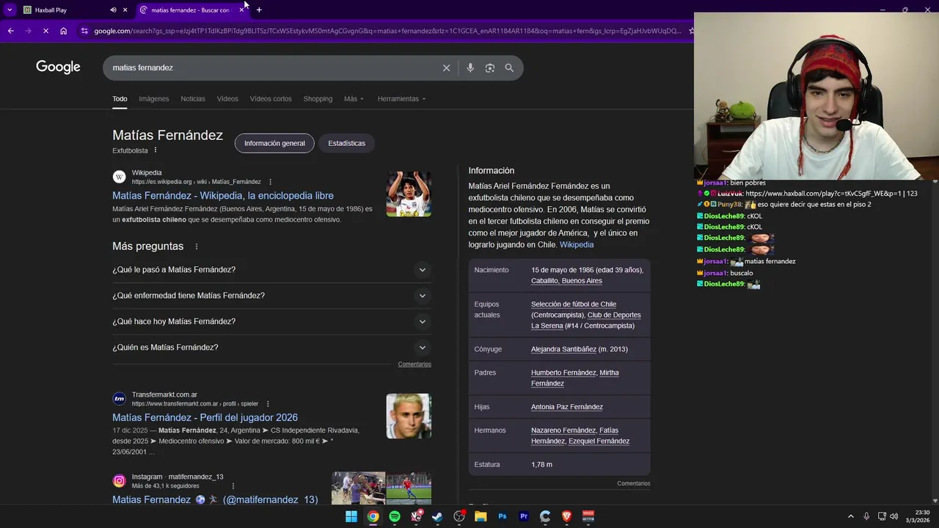Viewport: 939px width, 528px height.
Task: Select Estadísticas chip
Action: pyautogui.click(x=346, y=143)
